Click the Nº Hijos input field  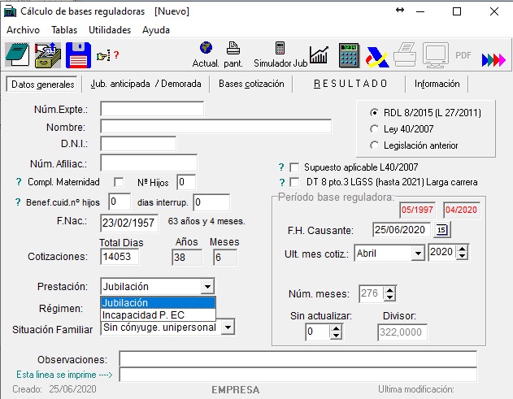pos(186,182)
